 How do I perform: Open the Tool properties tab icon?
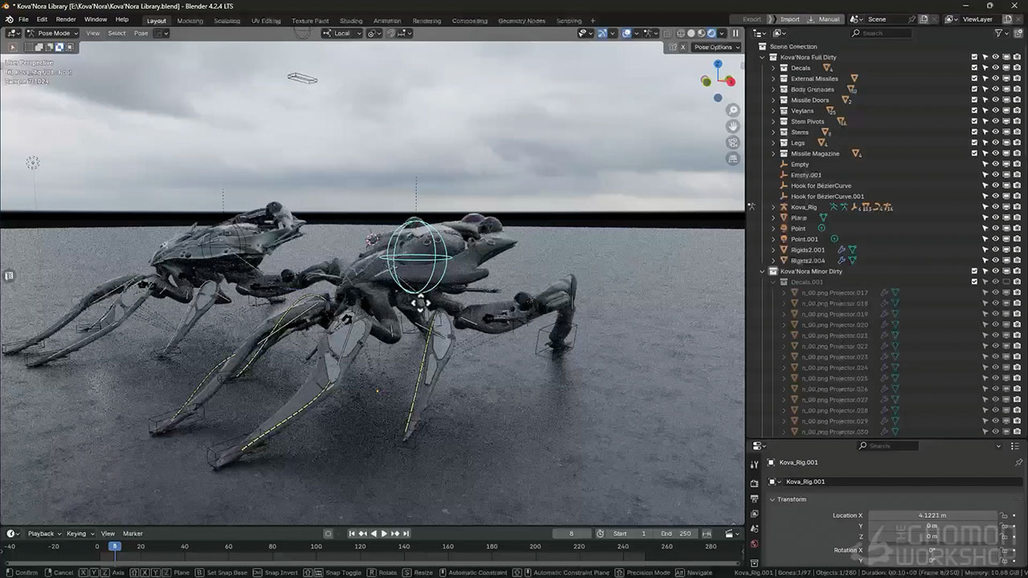pos(754,465)
